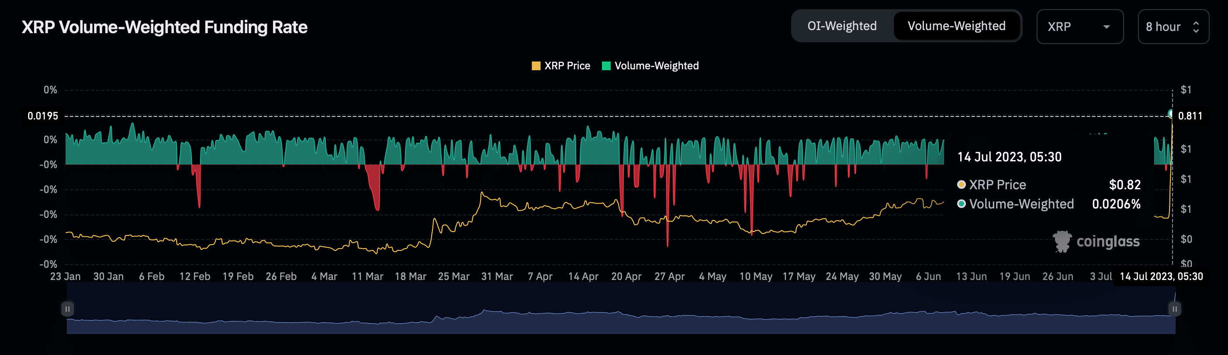The height and width of the screenshot is (355, 1228).
Task: Click the green Volume-Weighted legend swatch
Action: coord(606,66)
